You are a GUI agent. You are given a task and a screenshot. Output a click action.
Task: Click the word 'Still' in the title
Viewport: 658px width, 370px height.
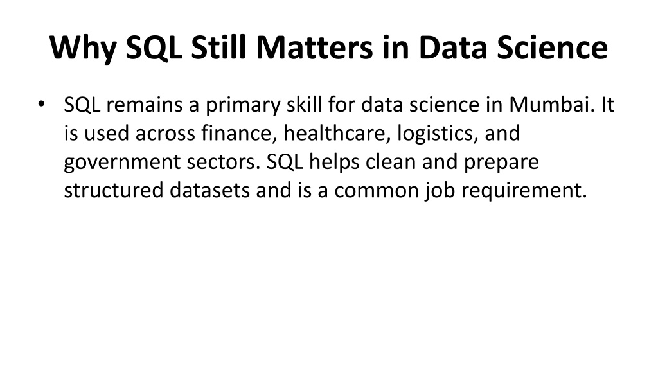point(218,48)
